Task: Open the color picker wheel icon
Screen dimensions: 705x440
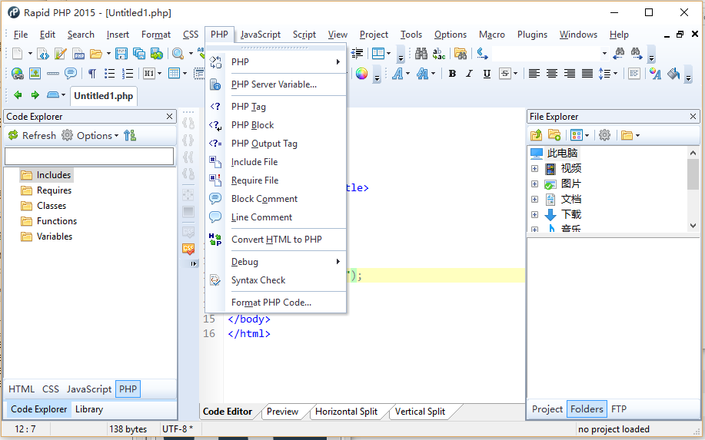Action: (361, 74)
